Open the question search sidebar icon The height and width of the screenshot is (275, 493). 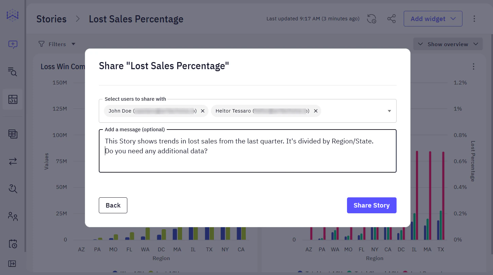pos(13,189)
